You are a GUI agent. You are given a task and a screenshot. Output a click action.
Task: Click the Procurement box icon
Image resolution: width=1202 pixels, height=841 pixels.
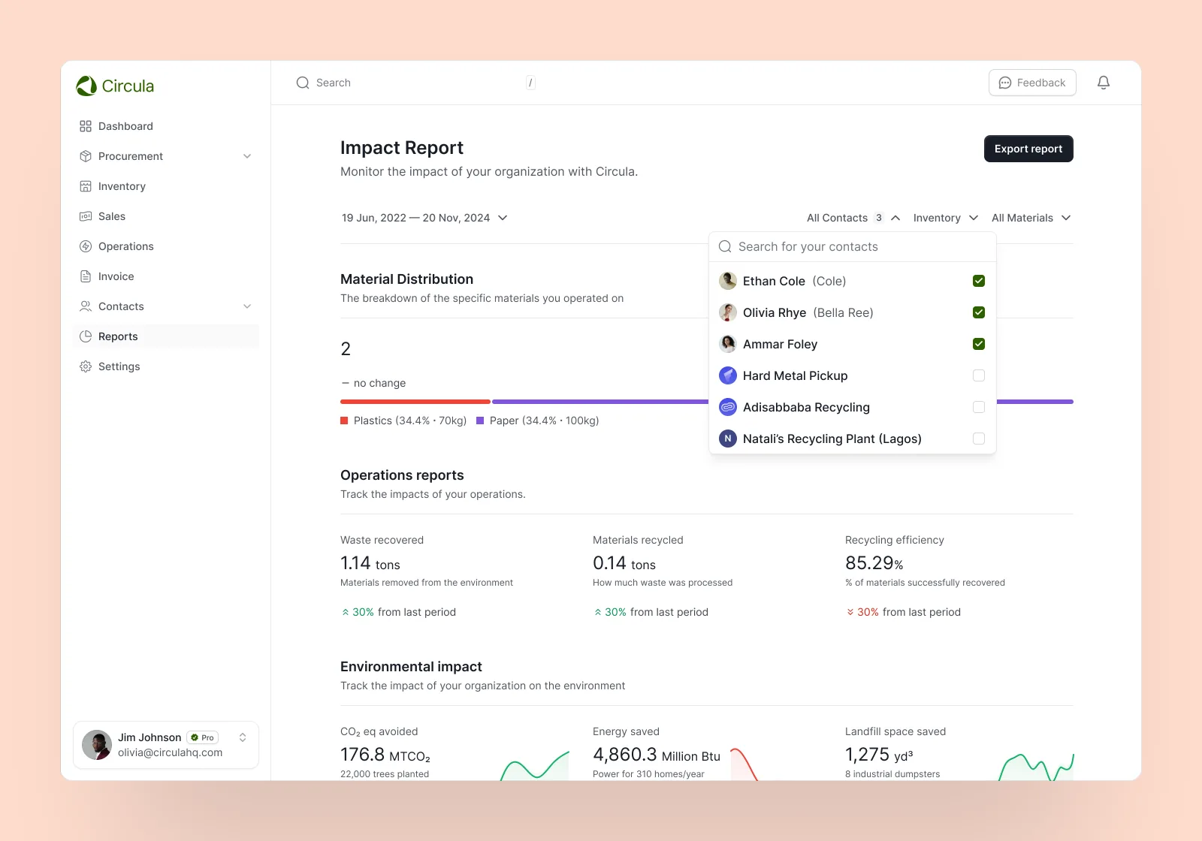pos(86,156)
